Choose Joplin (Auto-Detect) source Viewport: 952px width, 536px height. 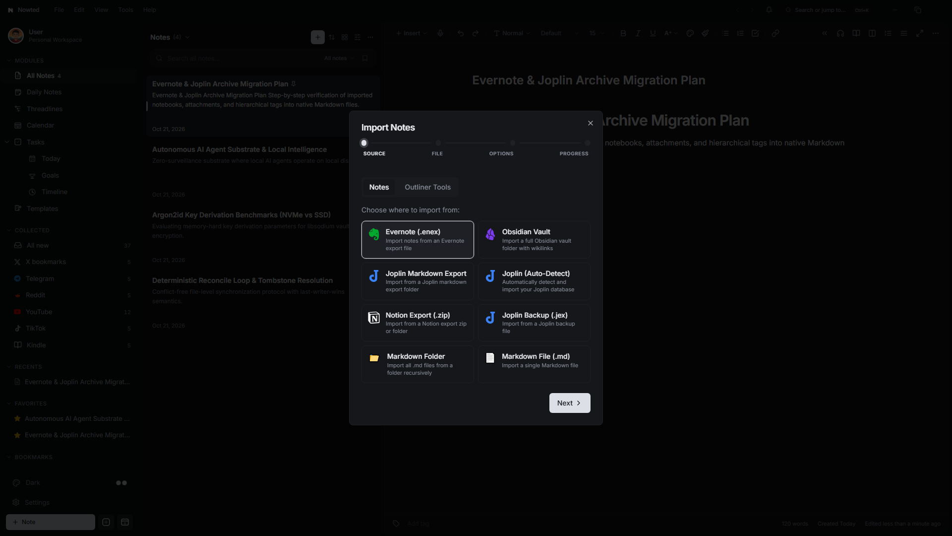point(534,281)
